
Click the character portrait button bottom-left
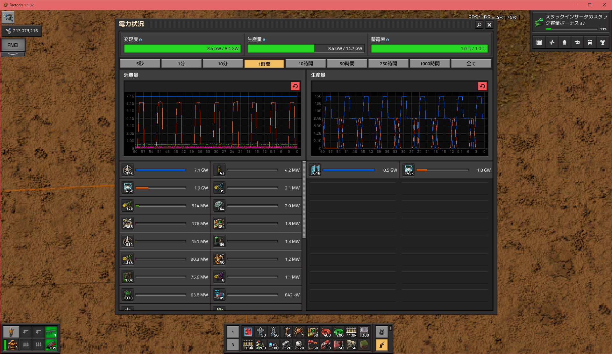(11, 332)
